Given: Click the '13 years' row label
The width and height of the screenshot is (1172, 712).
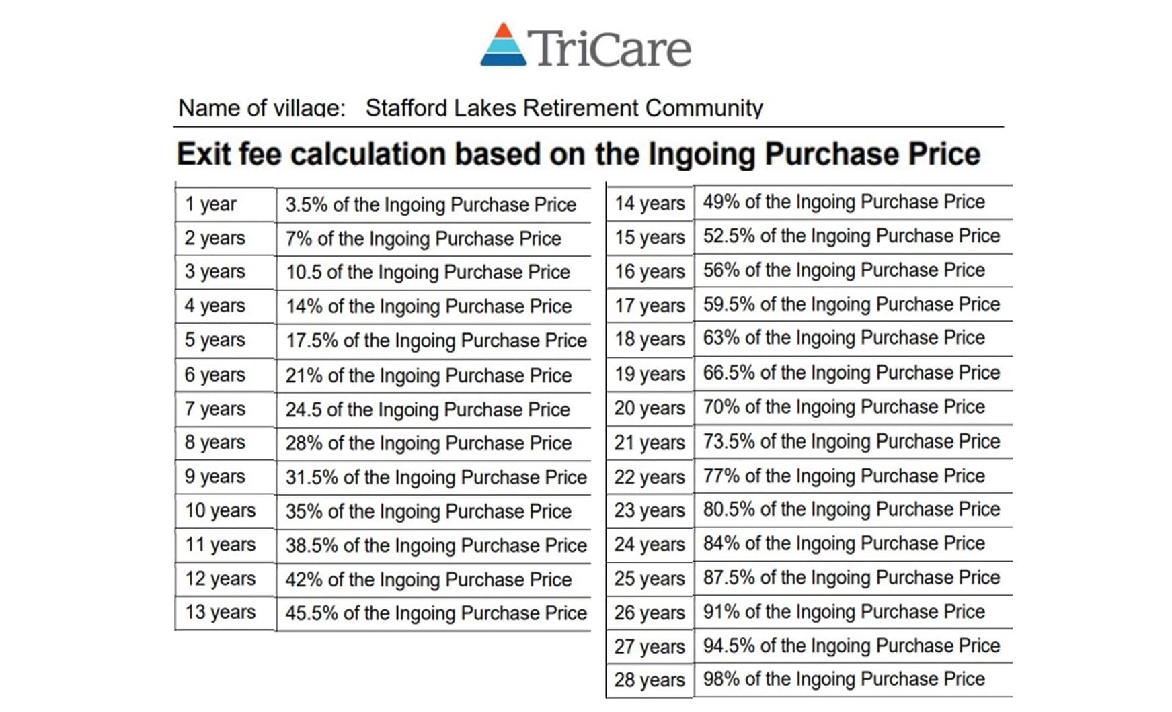Looking at the screenshot, I should (x=221, y=613).
